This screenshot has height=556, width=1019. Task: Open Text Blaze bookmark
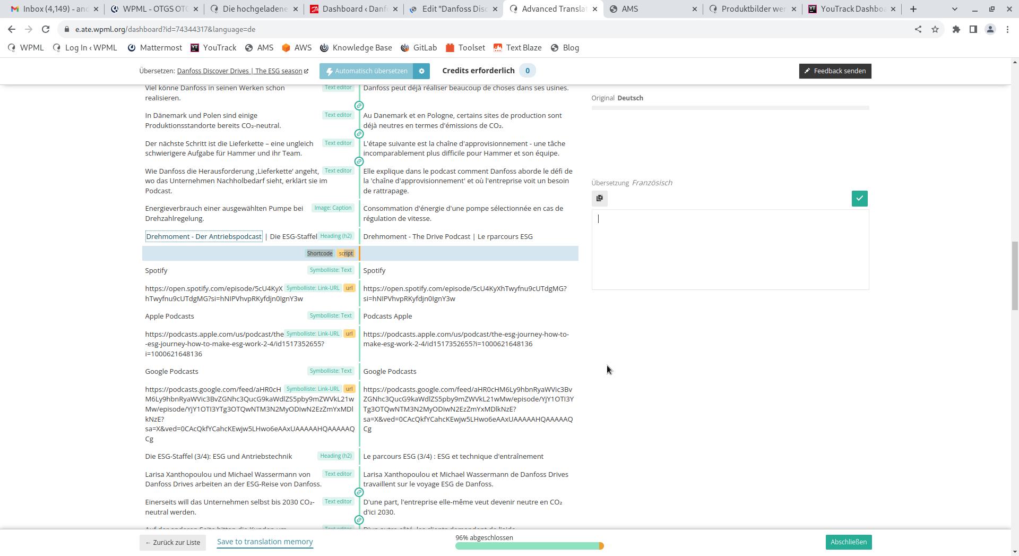[x=517, y=48]
